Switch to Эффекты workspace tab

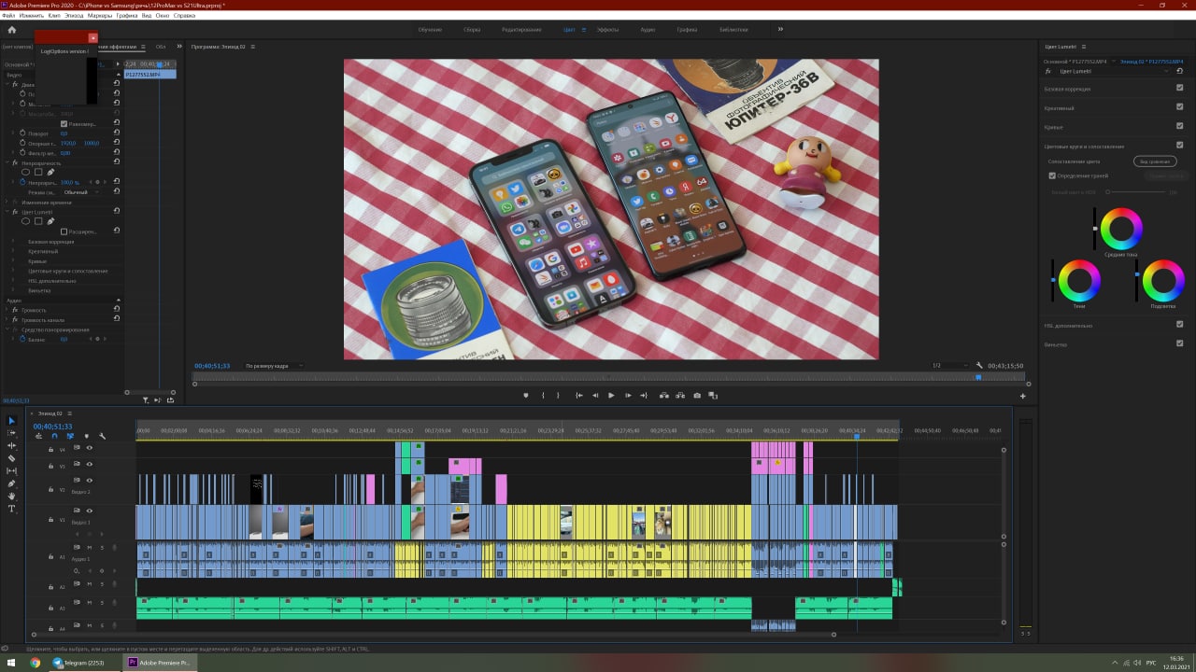pyautogui.click(x=607, y=30)
